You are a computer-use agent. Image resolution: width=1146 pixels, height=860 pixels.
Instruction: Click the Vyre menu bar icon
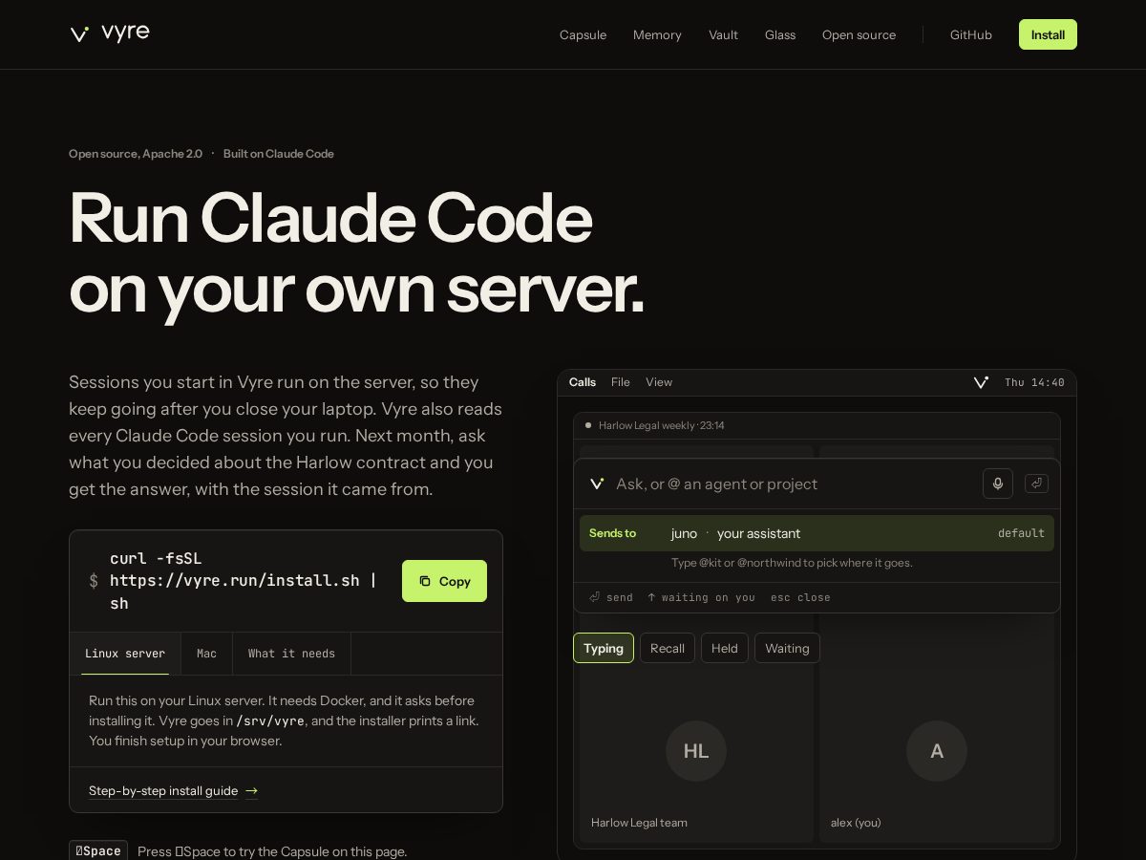tap(981, 382)
